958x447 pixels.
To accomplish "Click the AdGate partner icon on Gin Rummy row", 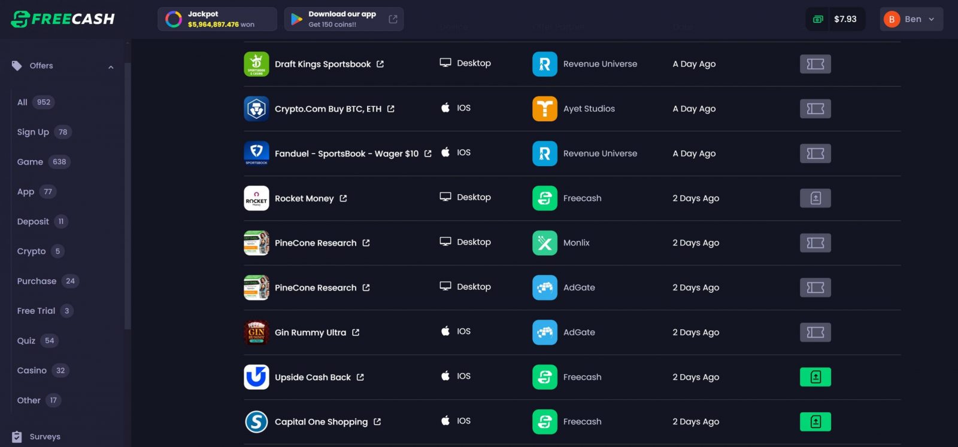I will click(x=545, y=332).
